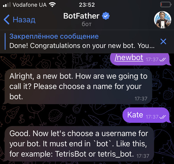The width and height of the screenshot is (174, 164).
Task: Tap read checkmarks on Kate message
Action: [x=163, y=117]
